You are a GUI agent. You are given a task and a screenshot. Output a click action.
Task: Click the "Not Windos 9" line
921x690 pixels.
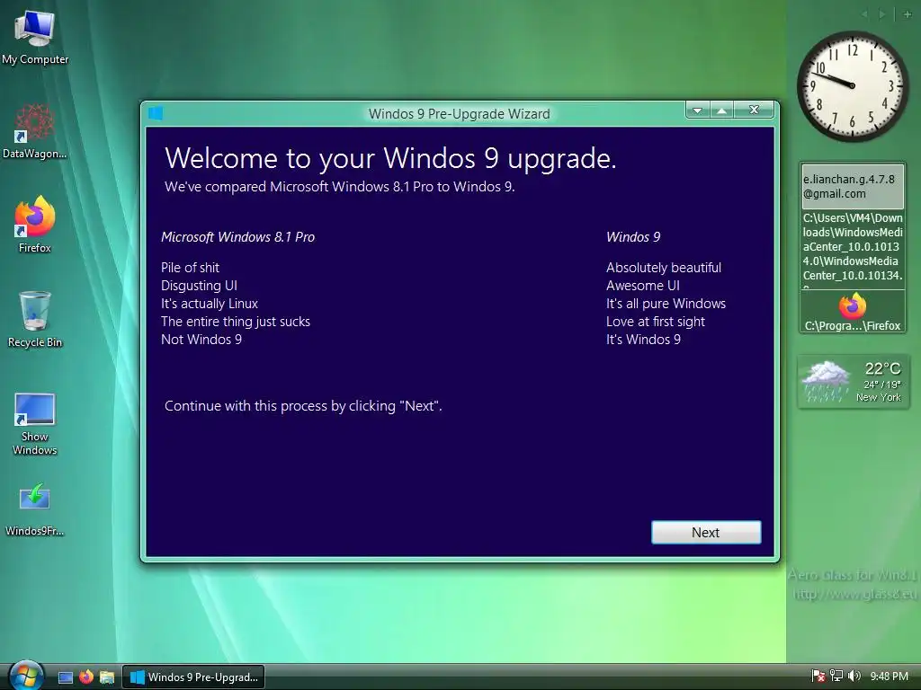tap(201, 340)
